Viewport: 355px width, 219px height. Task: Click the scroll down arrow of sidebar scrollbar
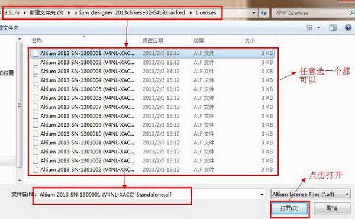pos(20,181)
